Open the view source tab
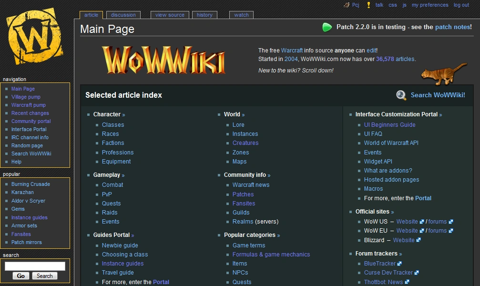The image size is (480, 286). pyautogui.click(x=170, y=15)
